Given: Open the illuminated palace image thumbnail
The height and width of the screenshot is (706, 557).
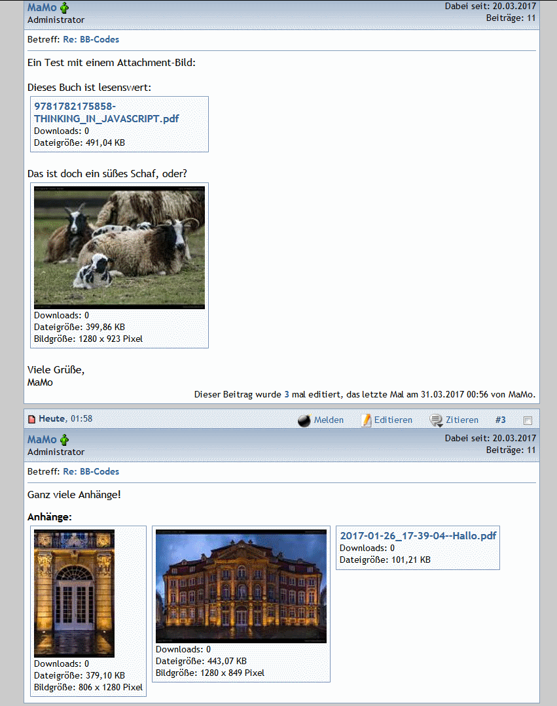Looking at the screenshot, I should (241, 586).
